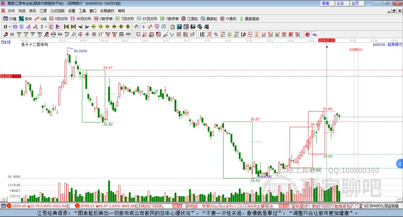Toggle the 权 adjustment button
This screenshot has height=217, width=403.
(x=52, y=27)
